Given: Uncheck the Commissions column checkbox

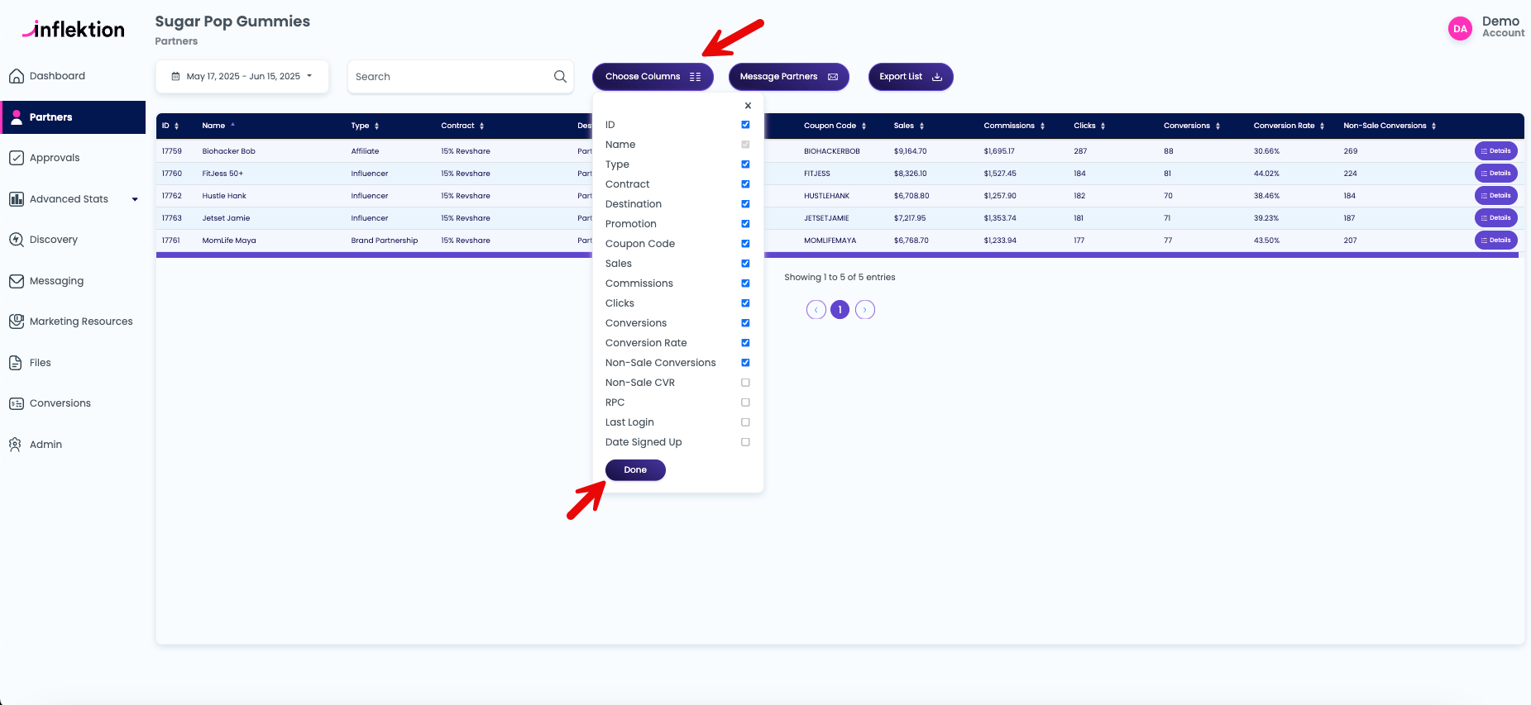Looking at the screenshot, I should click(x=745, y=283).
